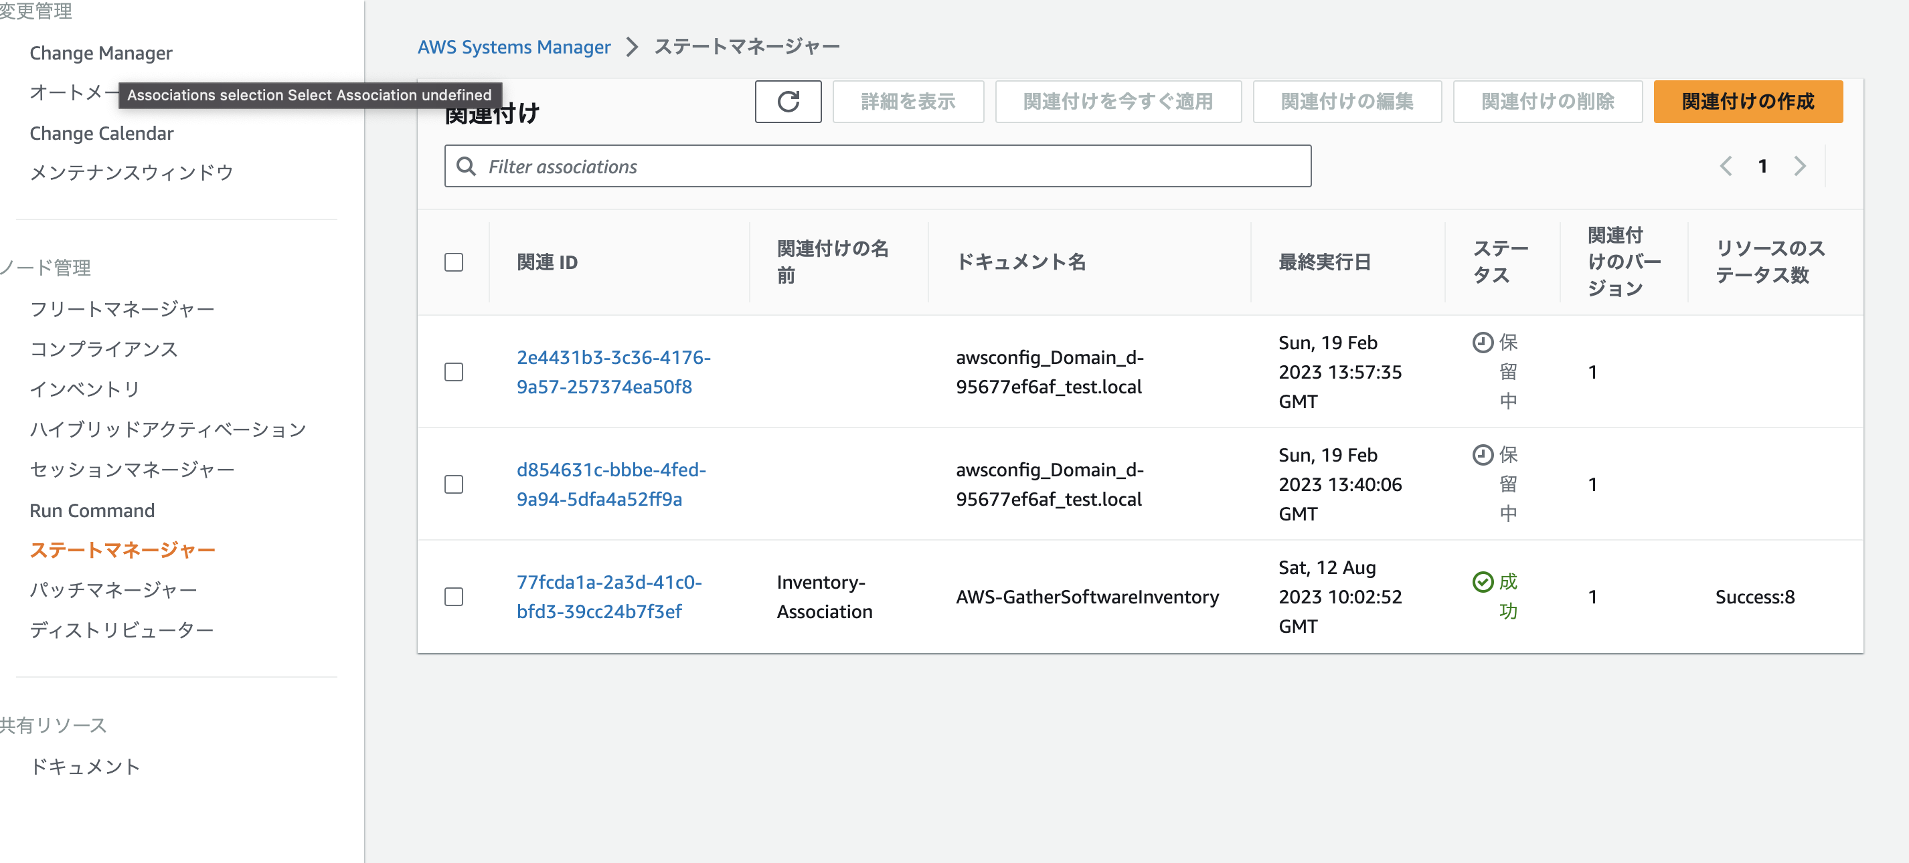1909x863 pixels.
Task: Click the previous page chevron
Action: (x=1726, y=166)
